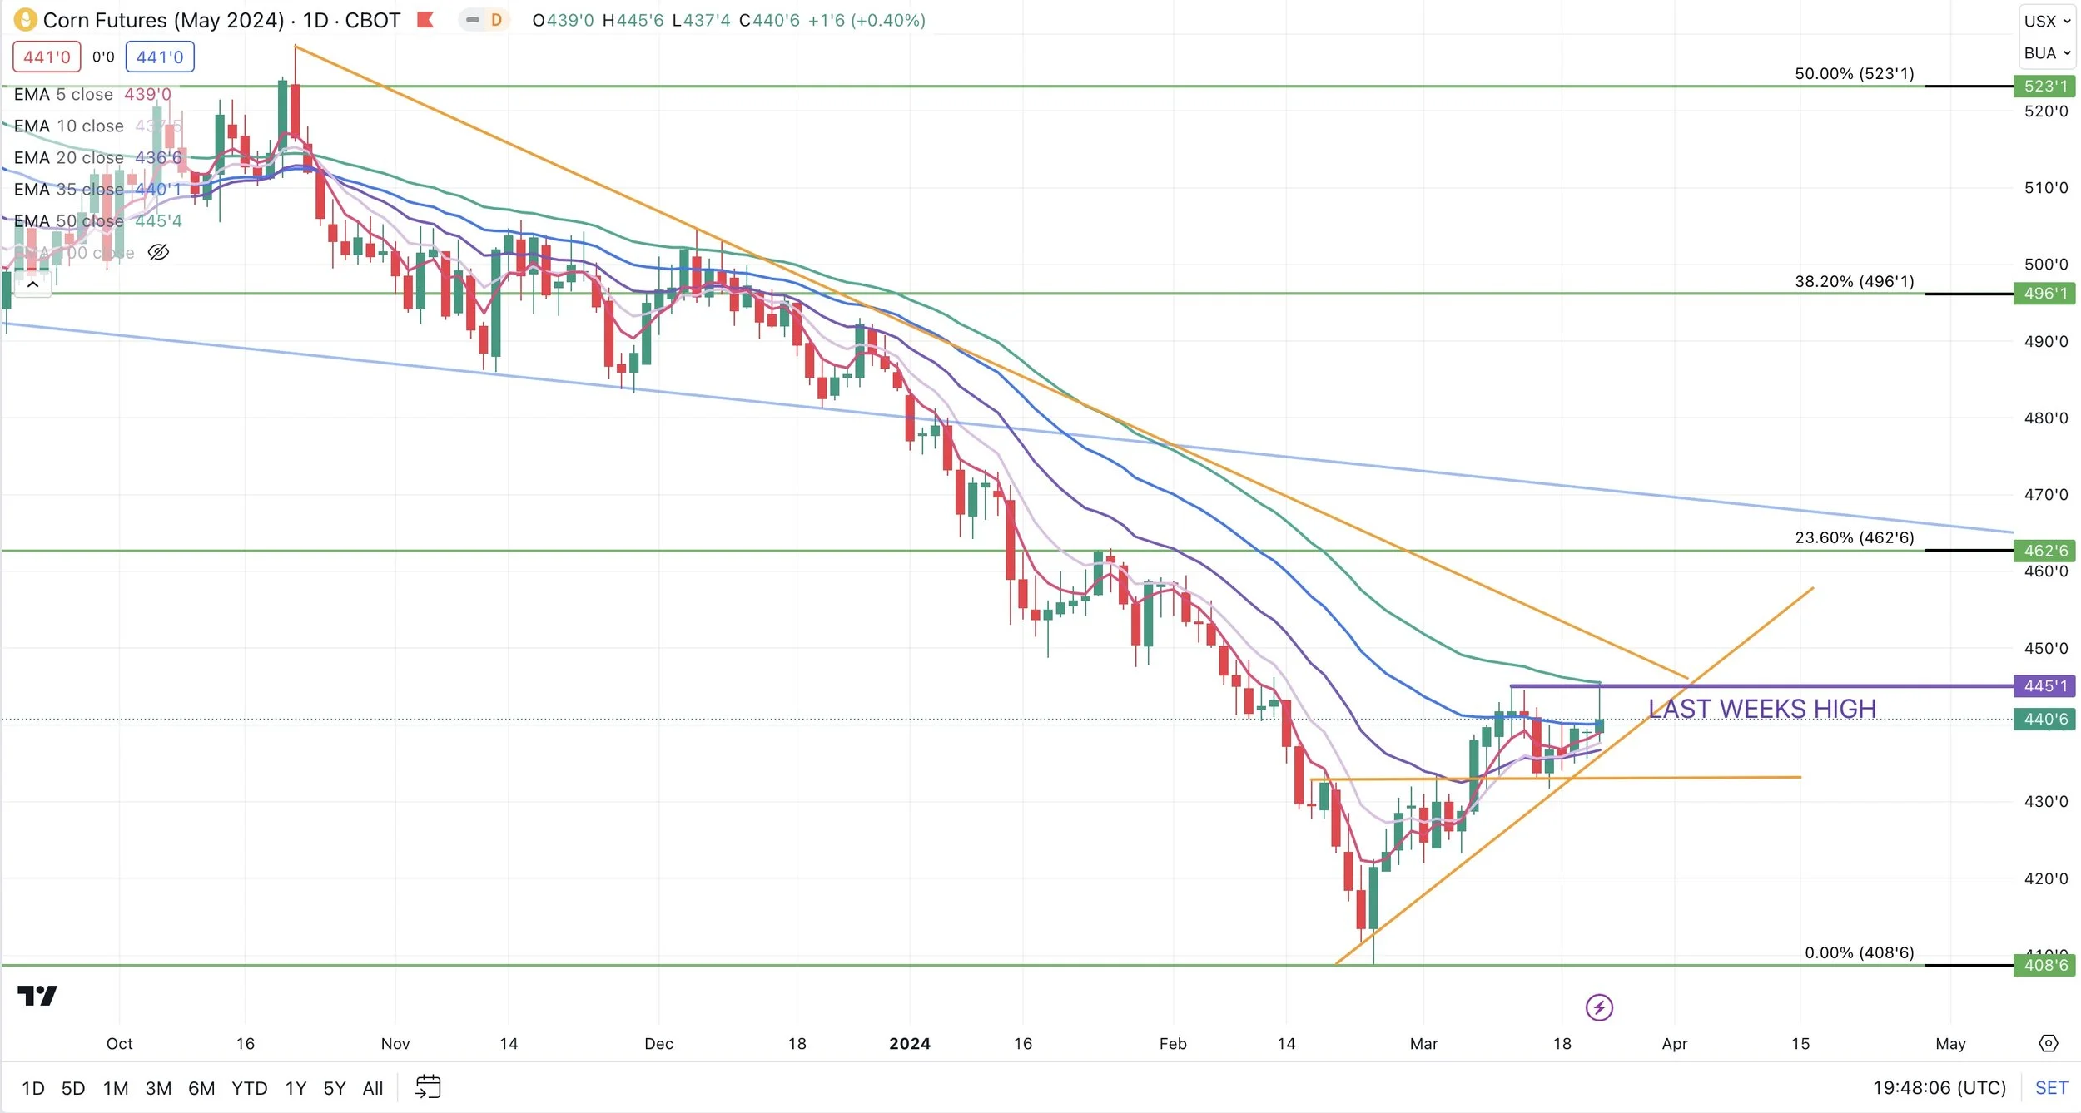This screenshot has width=2081, height=1113.
Task: Click the purple lightning event marker
Action: tap(1599, 1007)
